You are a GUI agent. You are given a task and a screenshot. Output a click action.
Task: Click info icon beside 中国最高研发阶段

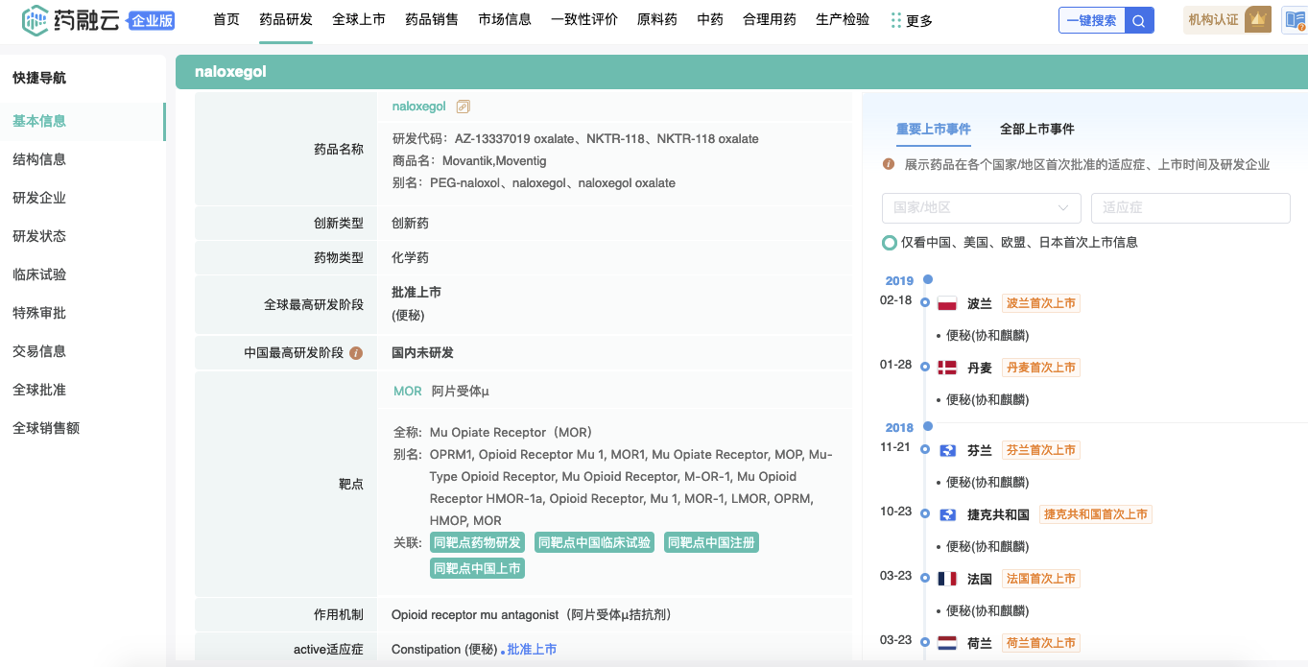coord(356,353)
